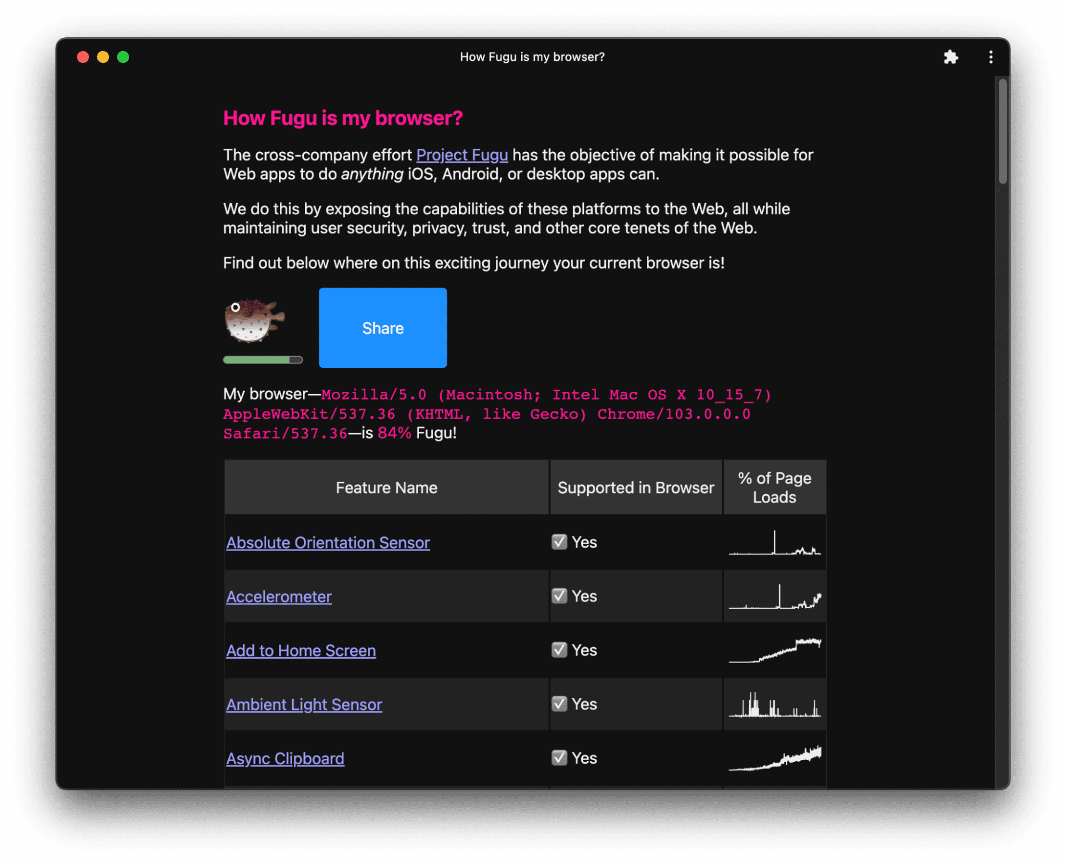Click the Async Clipboard usage graph
1066x864 pixels.
775,757
